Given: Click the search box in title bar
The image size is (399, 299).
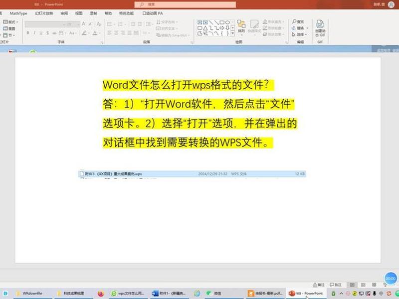Looking at the screenshot, I should point(185,4).
